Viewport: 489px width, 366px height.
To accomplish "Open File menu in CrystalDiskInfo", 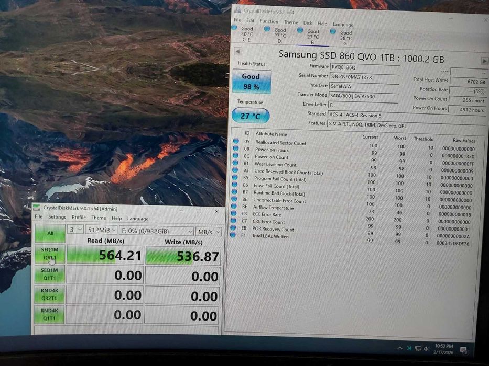I will click(x=237, y=20).
